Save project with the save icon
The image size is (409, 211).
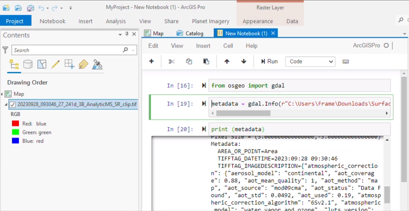click(x=31, y=8)
